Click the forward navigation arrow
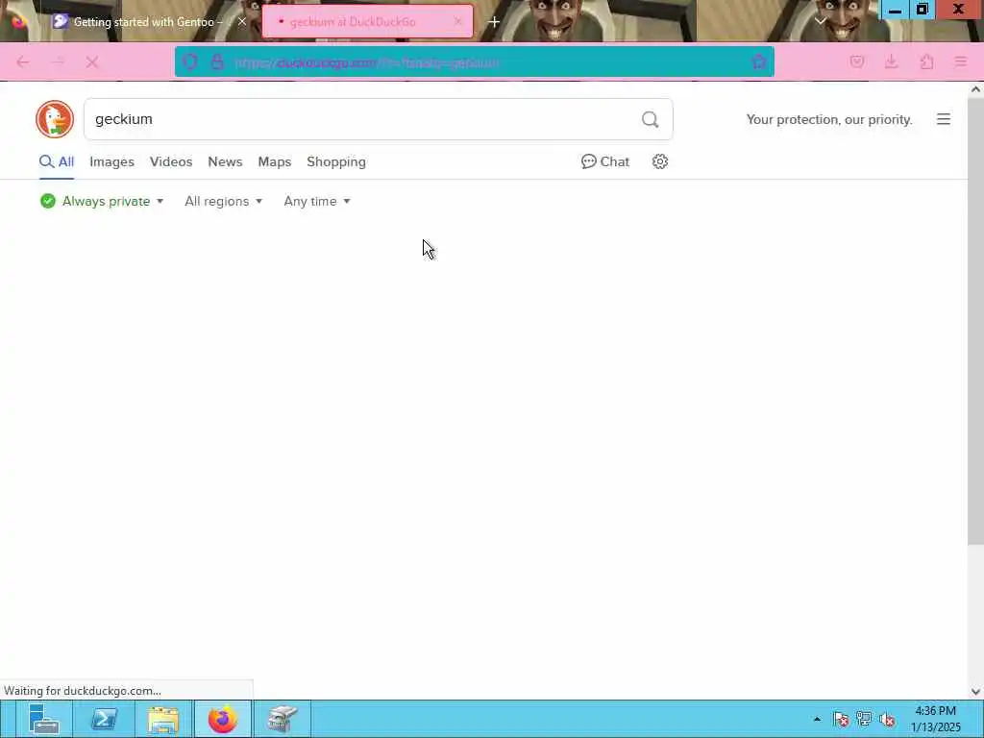This screenshot has height=738, width=984. point(58,62)
